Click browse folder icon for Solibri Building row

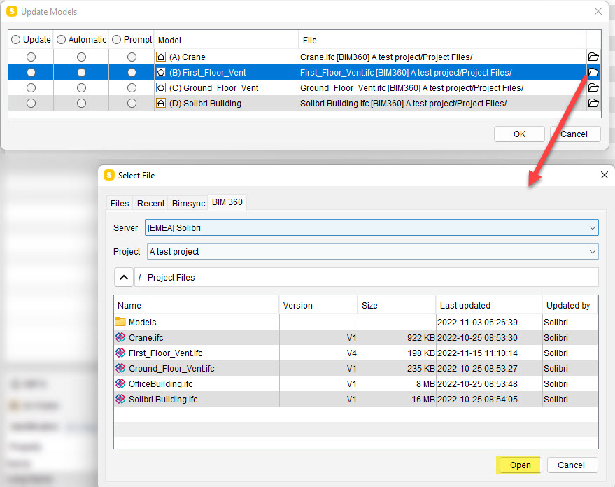593,104
